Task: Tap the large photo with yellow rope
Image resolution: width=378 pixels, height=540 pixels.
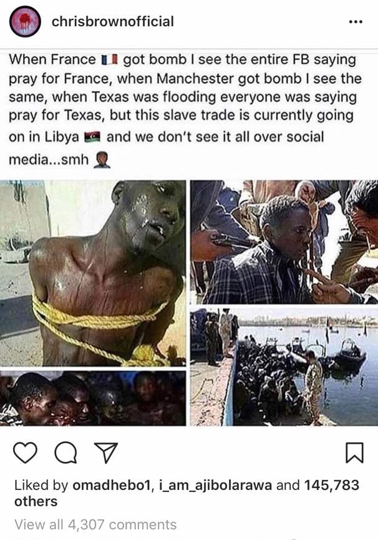Action: click(93, 273)
